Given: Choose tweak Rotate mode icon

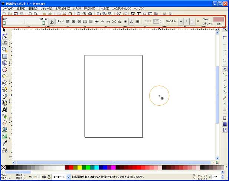Looking at the screenshot, I should click(91, 22).
